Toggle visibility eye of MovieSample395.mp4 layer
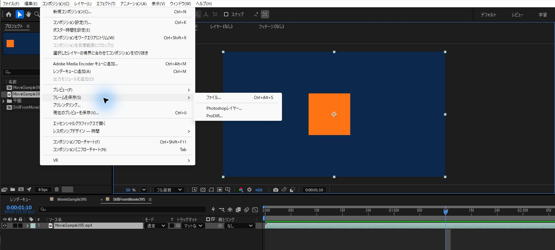Image resolution: width=555 pixels, height=250 pixels. click(5, 226)
